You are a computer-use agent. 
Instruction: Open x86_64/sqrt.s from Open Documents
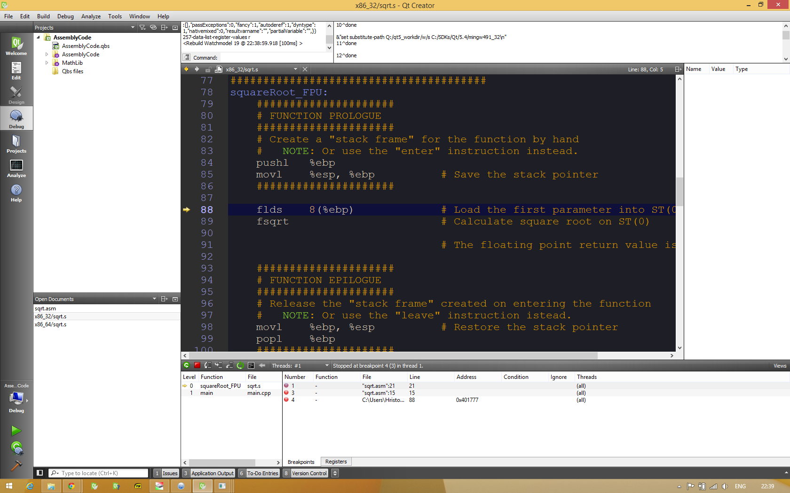[x=51, y=324]
